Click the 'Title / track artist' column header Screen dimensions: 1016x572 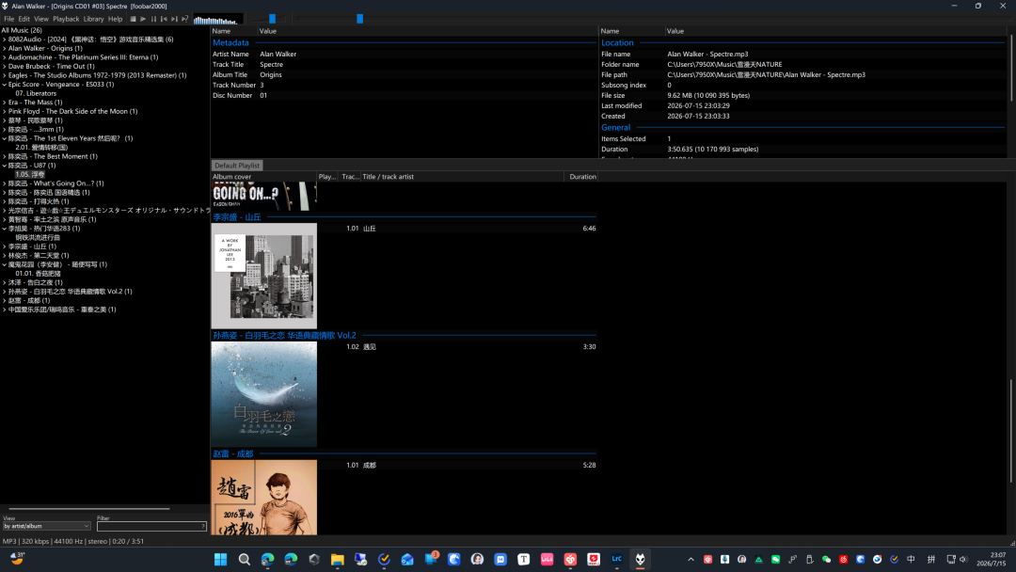(x=463, y=177)
